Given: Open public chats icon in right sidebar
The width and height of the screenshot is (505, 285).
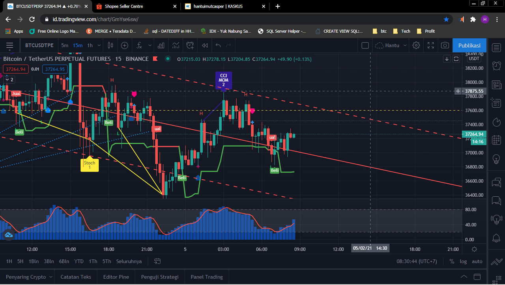Looking at the screenshot, I should [496, 182].
